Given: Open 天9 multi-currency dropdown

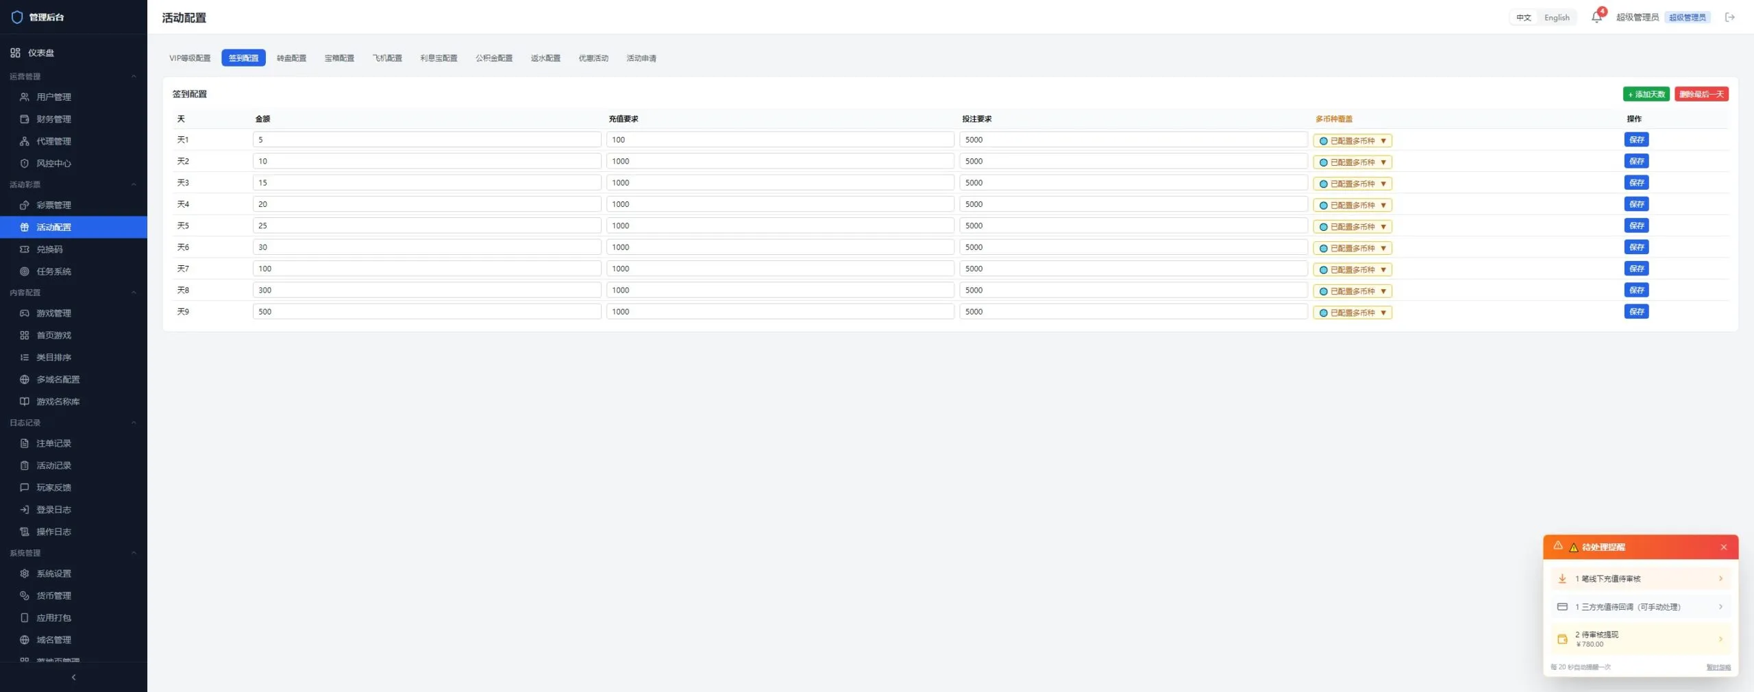Looking at the screenshot, I should pos(1352,312).
